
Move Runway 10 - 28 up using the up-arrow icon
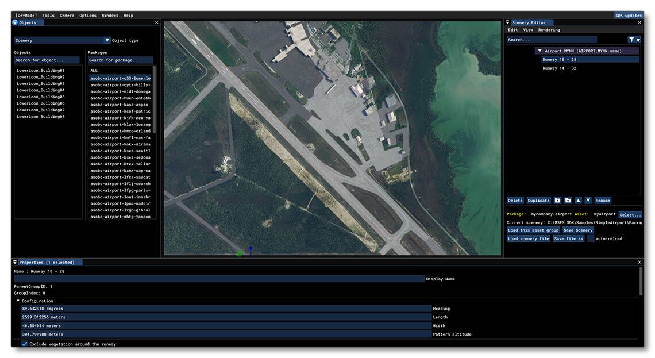[x=579, y=201]
